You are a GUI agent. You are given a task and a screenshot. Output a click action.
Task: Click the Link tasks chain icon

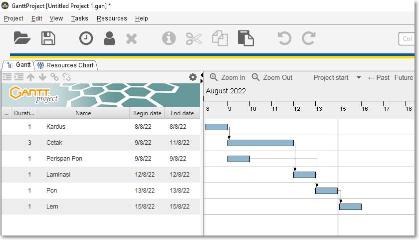tap(54, 77)
